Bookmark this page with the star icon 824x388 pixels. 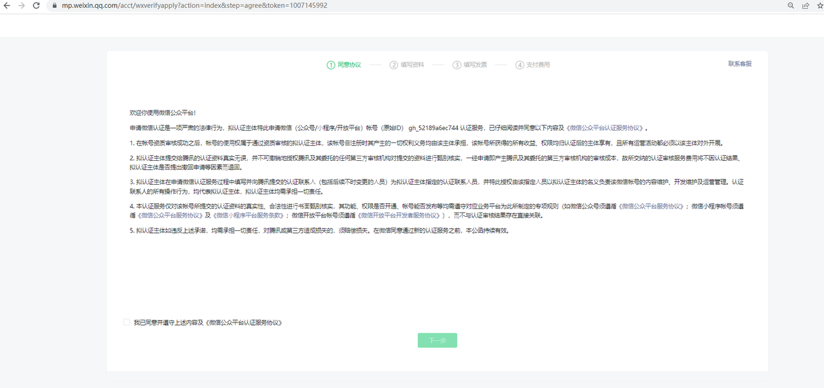[x=819, y=5]
